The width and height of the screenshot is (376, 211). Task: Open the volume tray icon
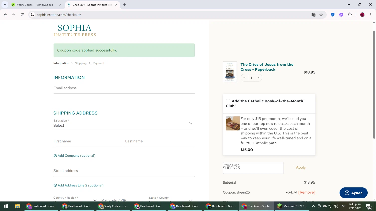[x=336, y=206]
